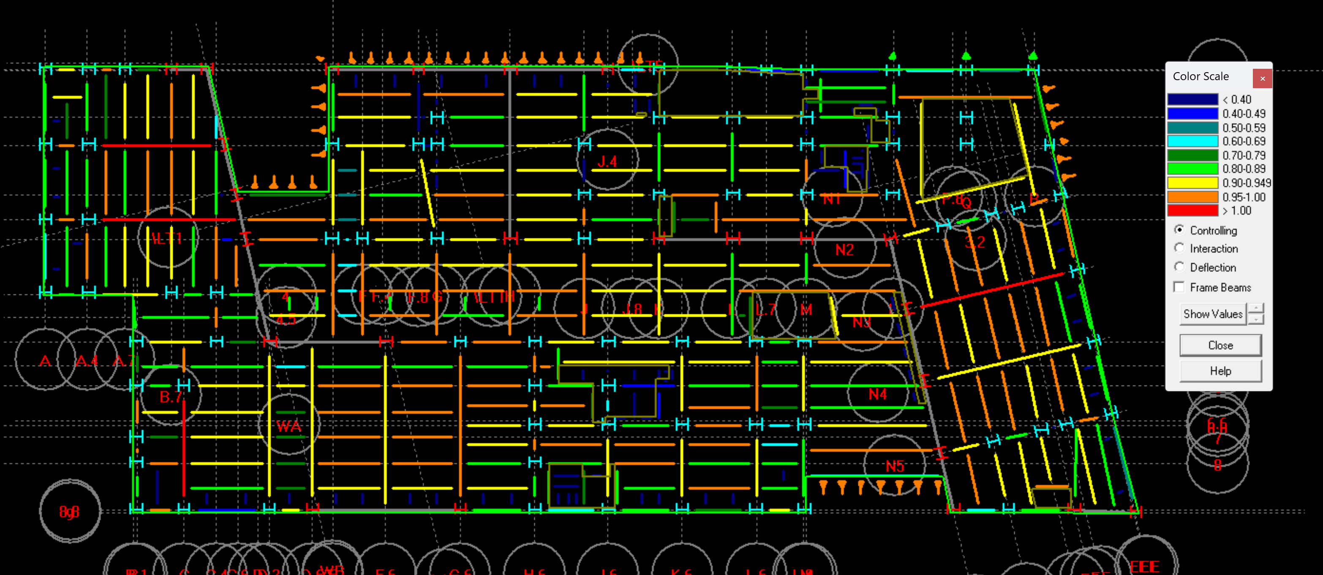Select the Controlling radio button
This screenshot has width=1323, height=575.
click(x=1180, y=230)
